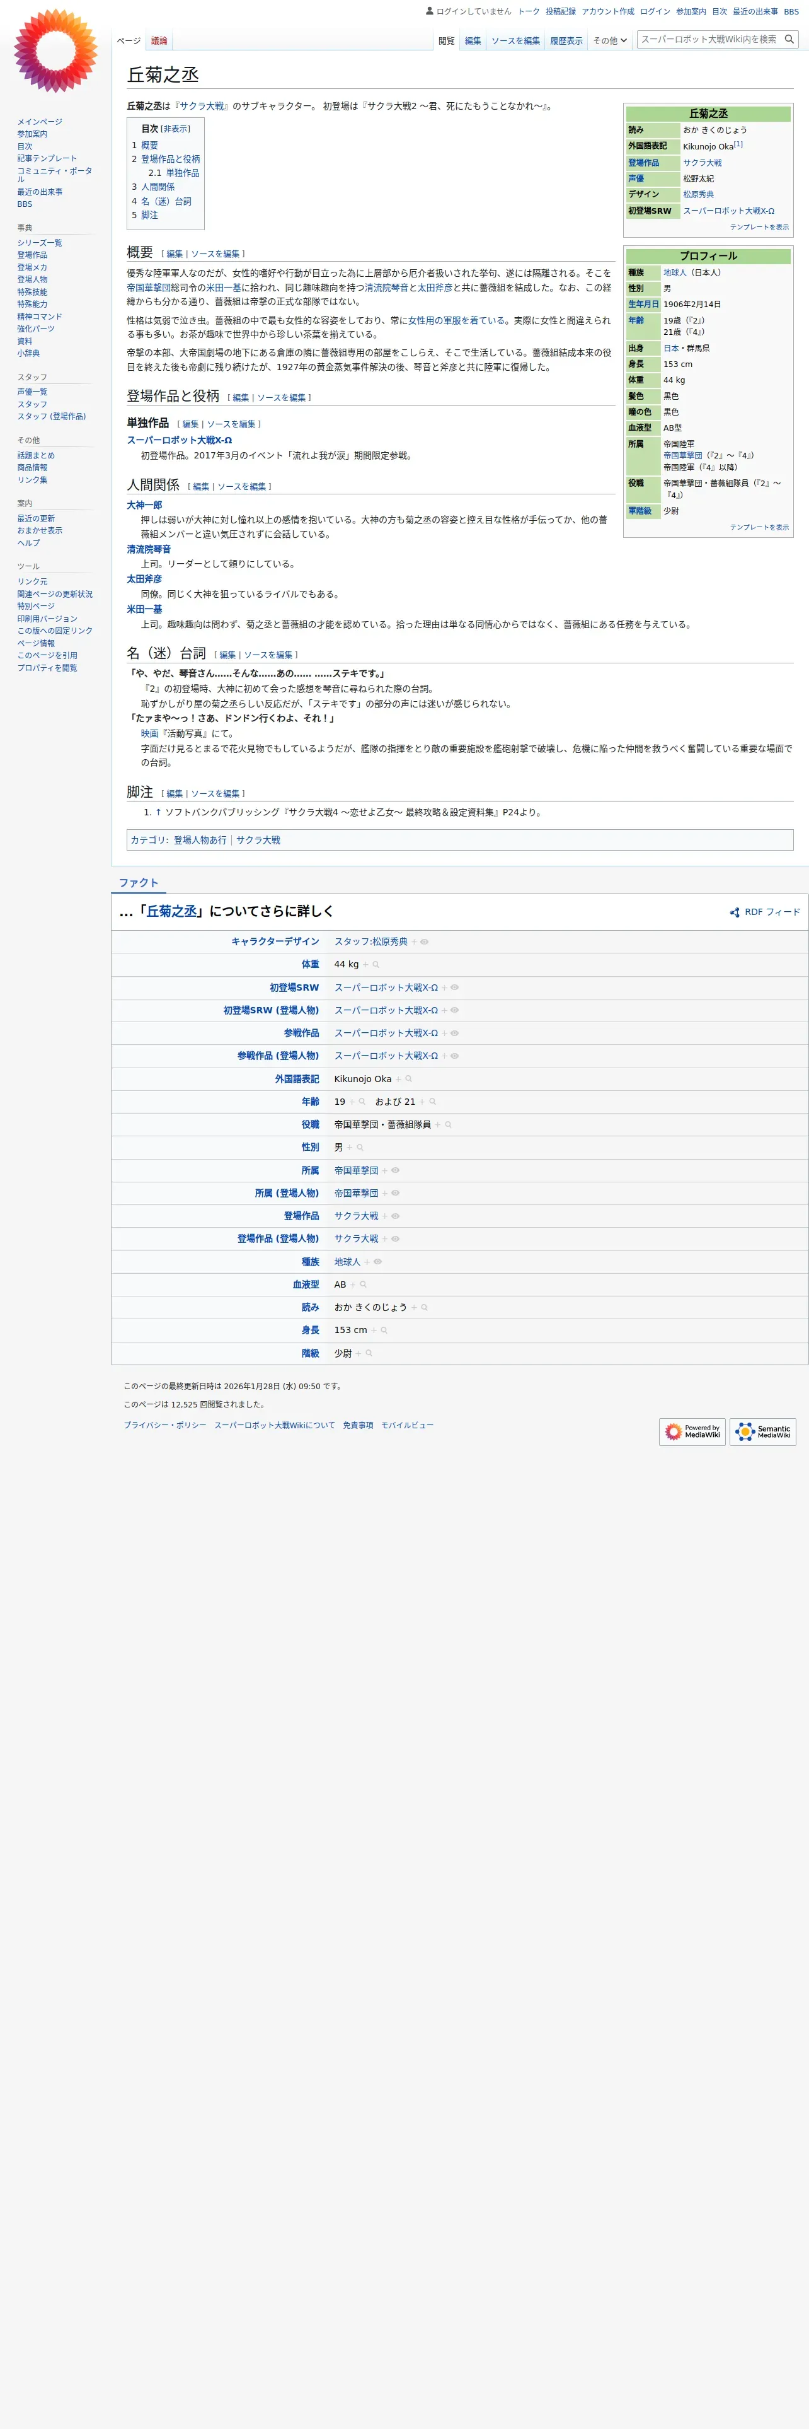Click eye icon in 参戦作品 row

coord(455,1034)
